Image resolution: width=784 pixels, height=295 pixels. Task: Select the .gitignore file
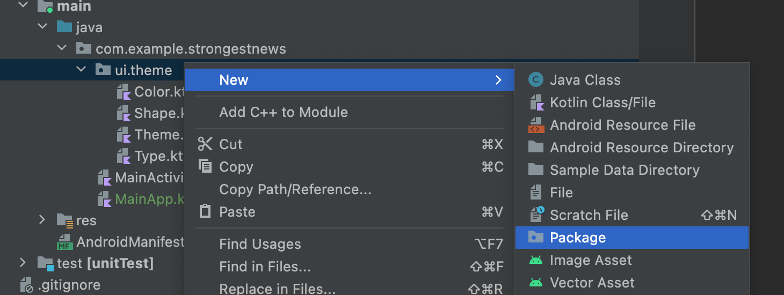[60, 285]
